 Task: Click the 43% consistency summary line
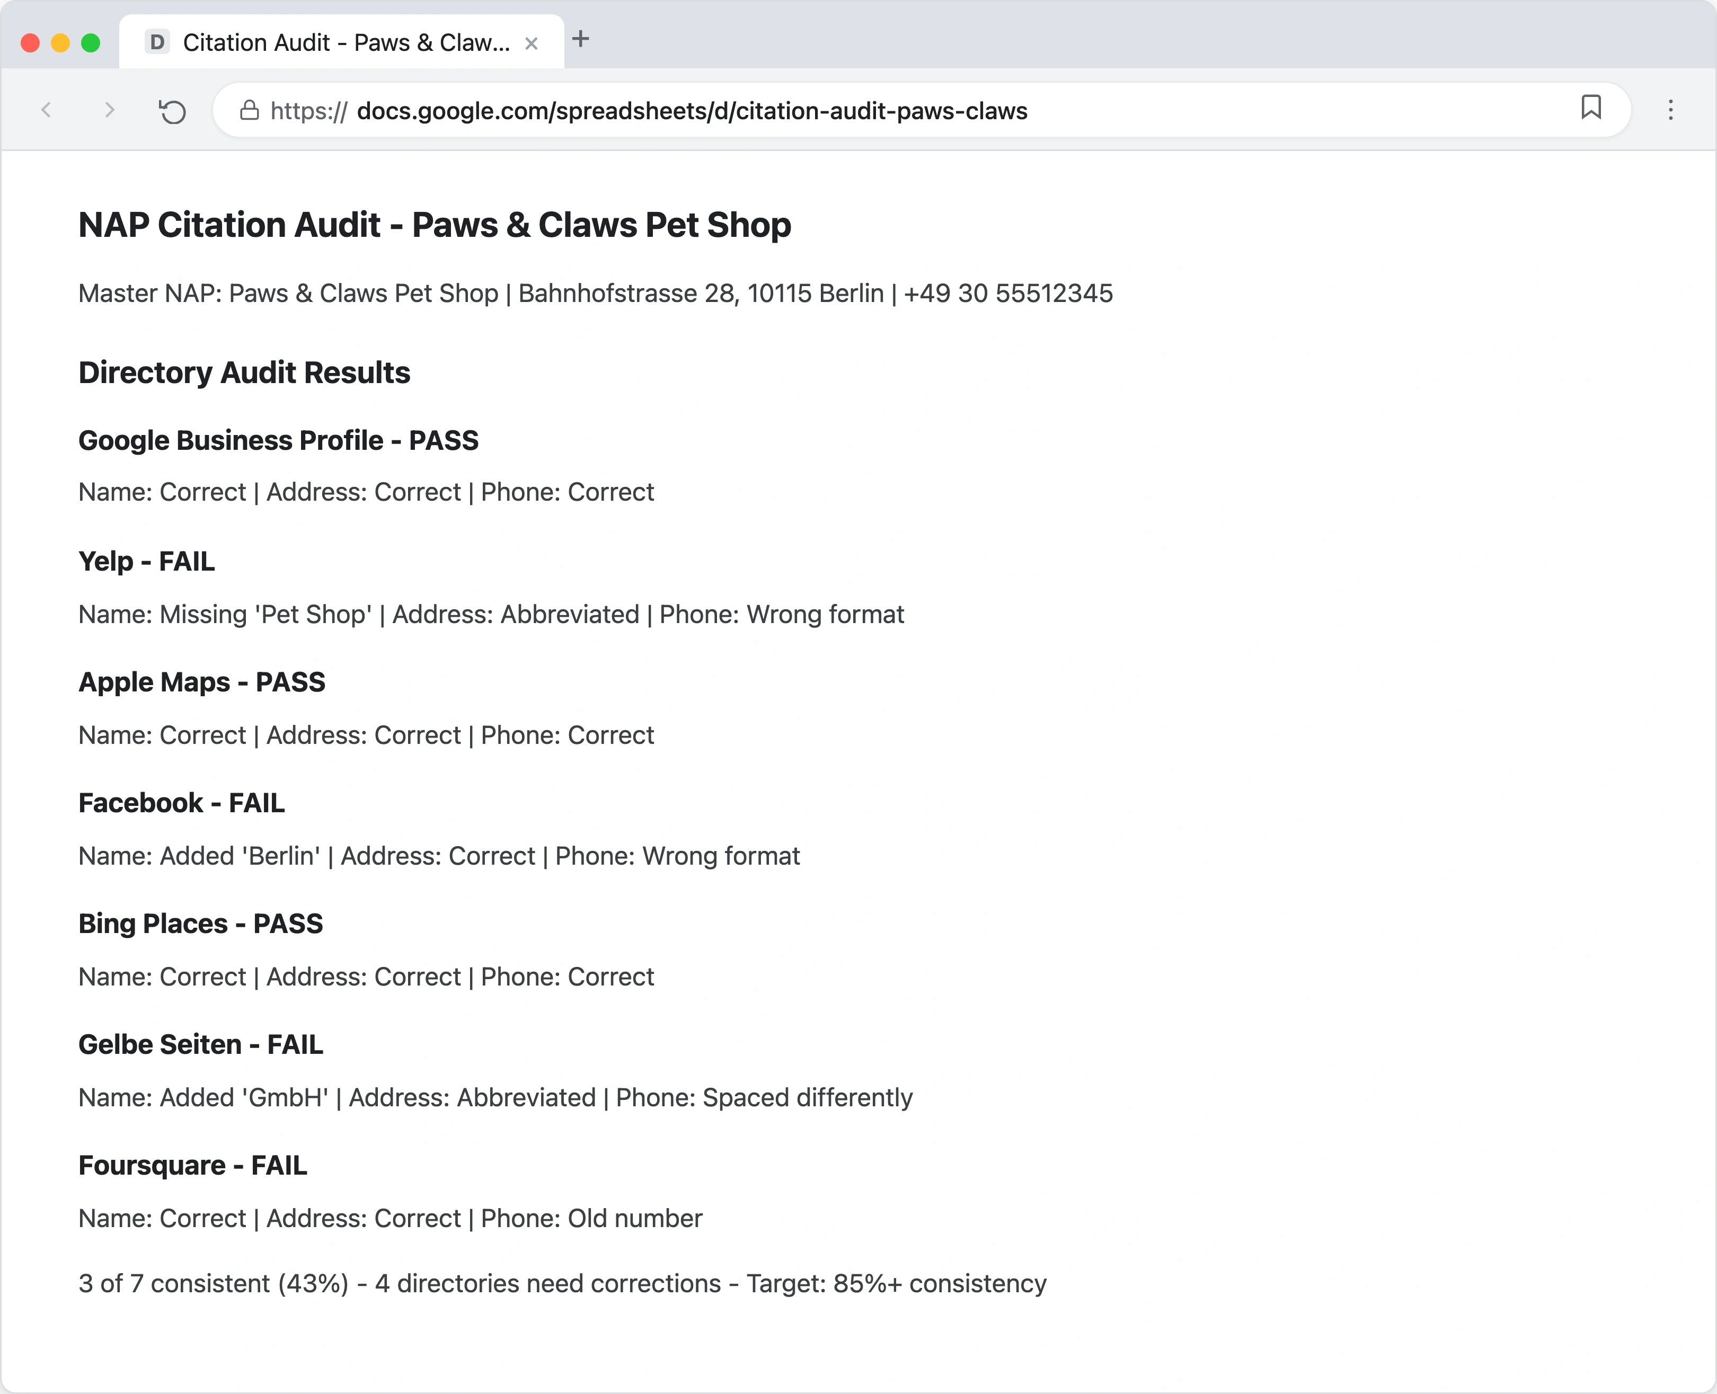click(562, 1283)
